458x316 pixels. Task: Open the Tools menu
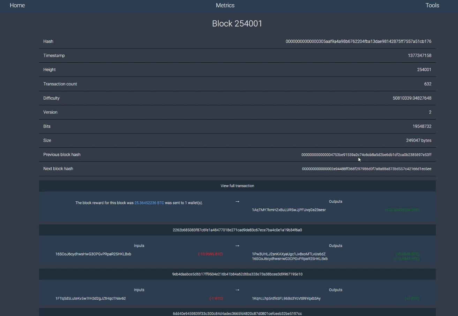tap(432, 5)
